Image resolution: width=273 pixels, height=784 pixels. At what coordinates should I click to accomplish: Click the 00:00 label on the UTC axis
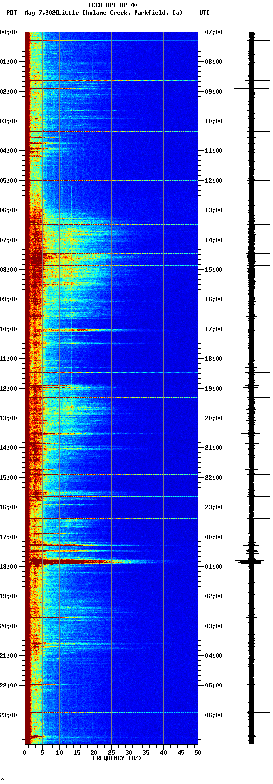coord(213,537)
